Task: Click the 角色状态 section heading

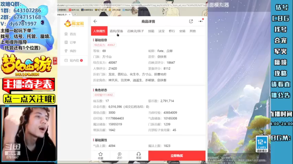Action: pyautogui.click(x=101, y=90)
